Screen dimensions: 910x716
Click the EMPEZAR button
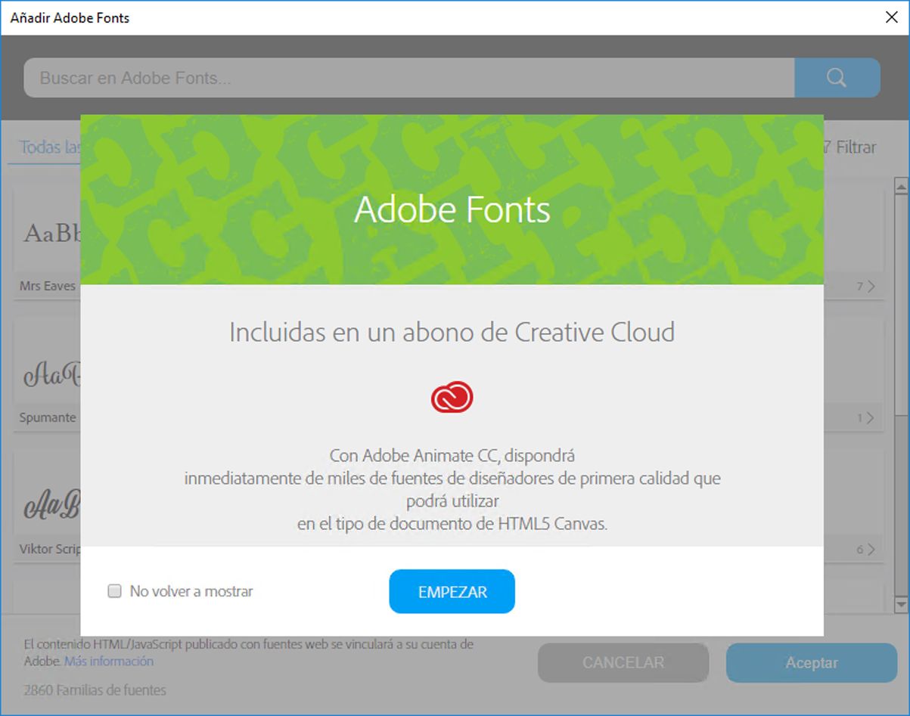(452, 591)
